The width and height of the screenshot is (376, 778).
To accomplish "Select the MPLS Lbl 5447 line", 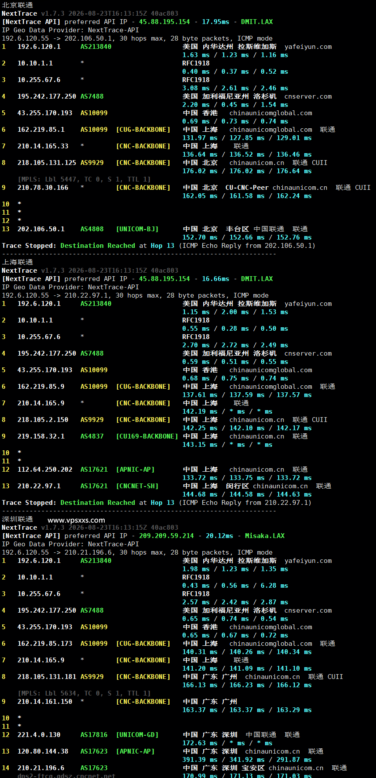I will 84,179.
